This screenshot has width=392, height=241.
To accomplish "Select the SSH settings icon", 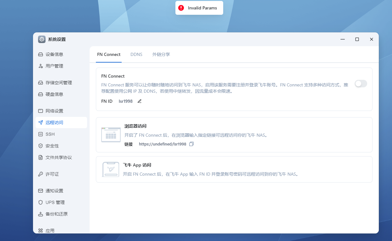I will coord(41,134).
